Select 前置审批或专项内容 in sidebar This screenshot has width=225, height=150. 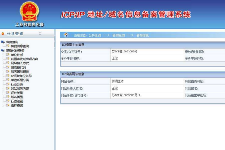coord(25,59)
